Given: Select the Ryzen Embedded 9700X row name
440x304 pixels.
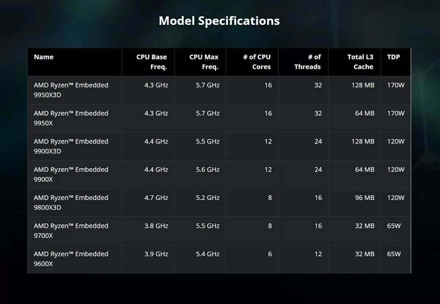Looking at the screenshot, I should pyautogui.click(x=71, y=231).
